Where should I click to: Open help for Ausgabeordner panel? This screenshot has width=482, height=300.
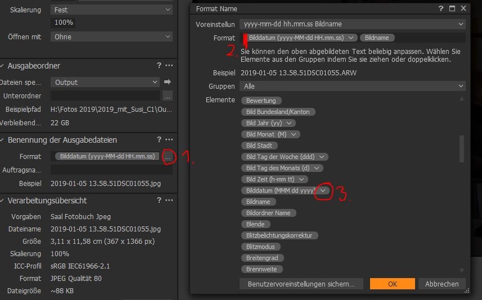(x=159, y=66)
